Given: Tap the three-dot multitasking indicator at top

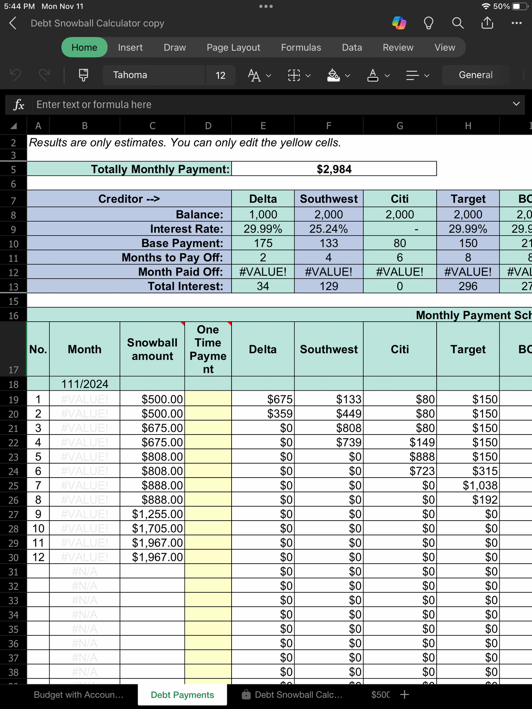Looking at the screenshot, I should 266,6.
